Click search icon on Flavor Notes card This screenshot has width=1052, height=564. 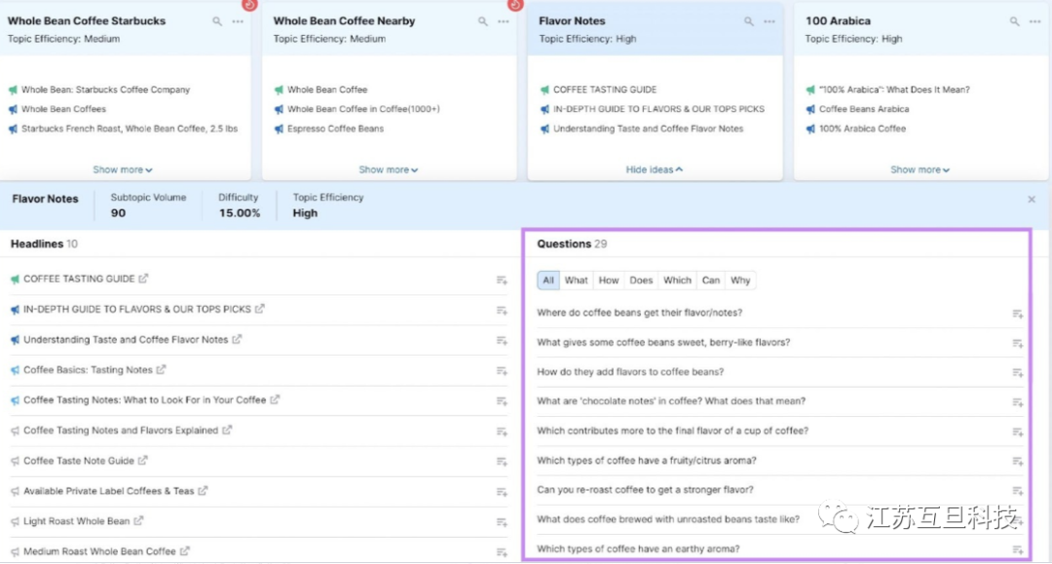pos(749,21)
